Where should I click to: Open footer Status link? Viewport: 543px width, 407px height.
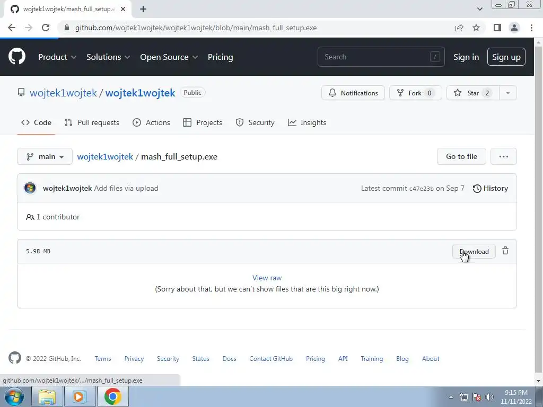(x=201, y=359)
